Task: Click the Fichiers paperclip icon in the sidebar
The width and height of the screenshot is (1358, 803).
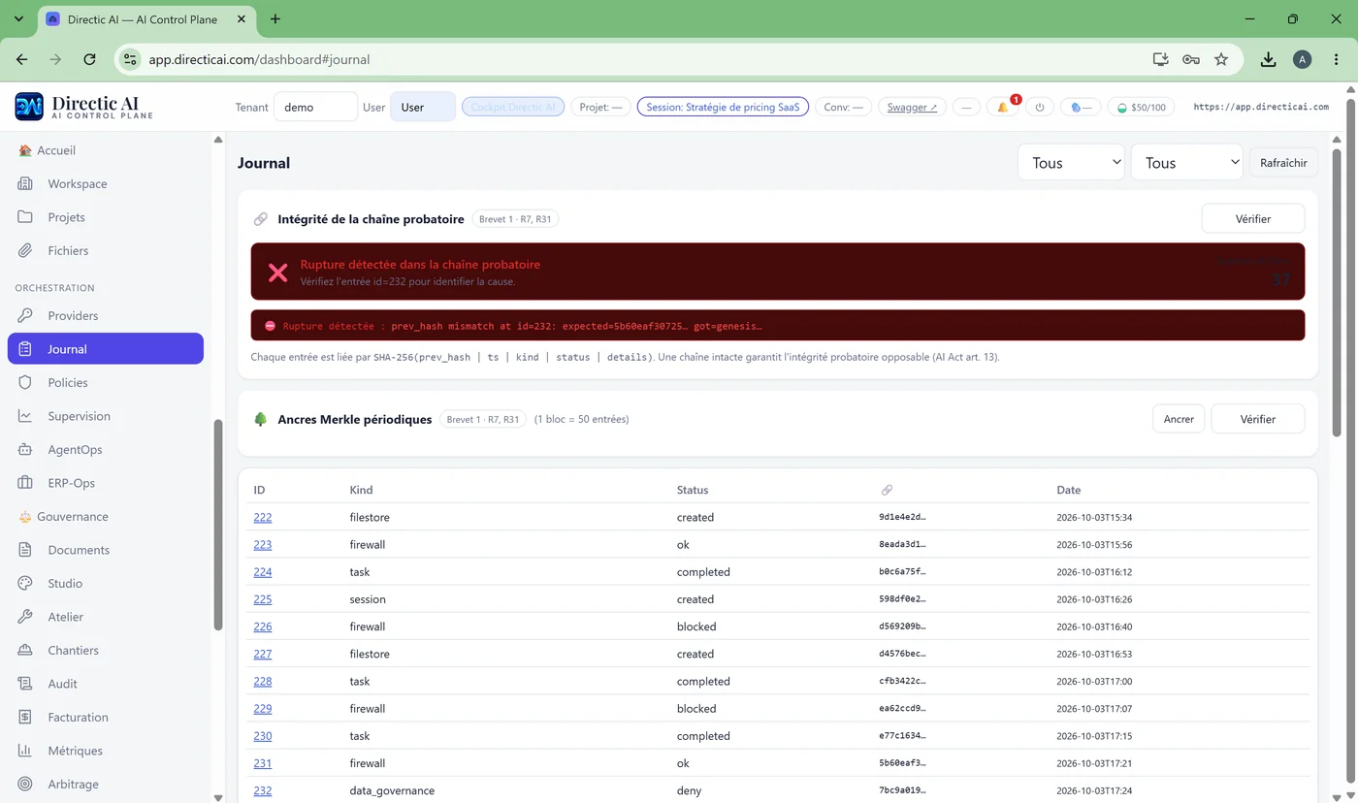Action: pos(26,250)
